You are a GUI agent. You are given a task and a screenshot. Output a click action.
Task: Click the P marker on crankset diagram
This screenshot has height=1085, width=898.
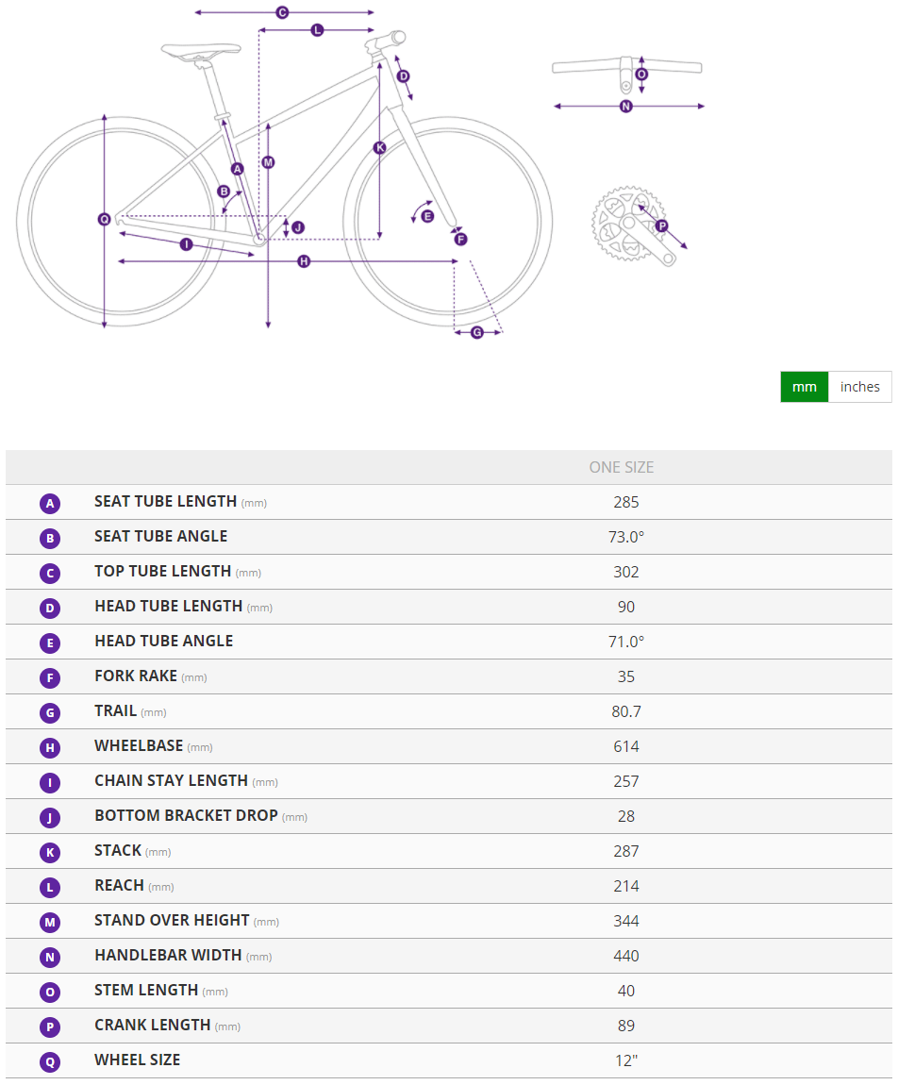pos(661,225)
